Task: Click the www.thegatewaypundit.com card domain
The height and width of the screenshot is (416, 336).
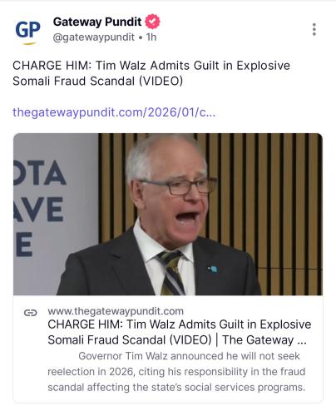Action: 116,311
